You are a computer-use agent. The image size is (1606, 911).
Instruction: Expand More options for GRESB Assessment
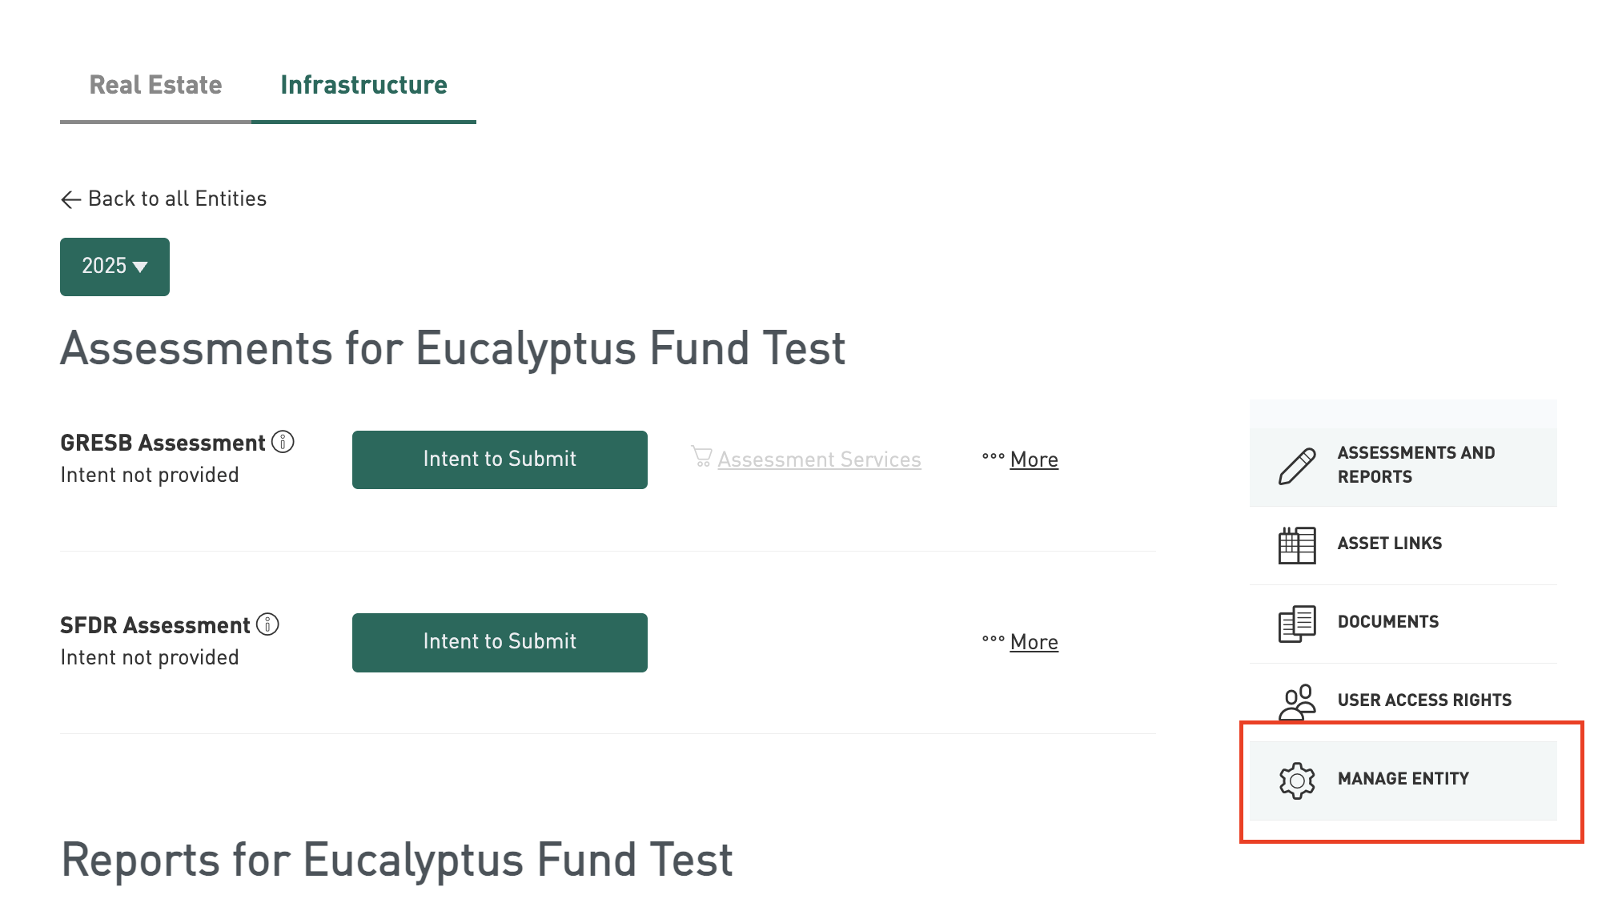[1034, 460]
